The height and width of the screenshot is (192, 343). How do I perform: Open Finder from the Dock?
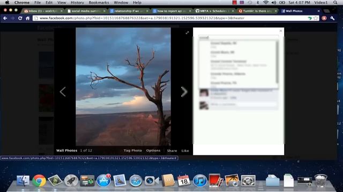coord(23,180)
